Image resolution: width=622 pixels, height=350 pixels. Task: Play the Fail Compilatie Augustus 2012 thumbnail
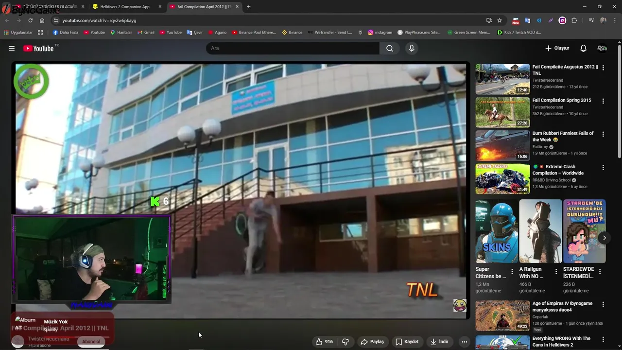502,79
